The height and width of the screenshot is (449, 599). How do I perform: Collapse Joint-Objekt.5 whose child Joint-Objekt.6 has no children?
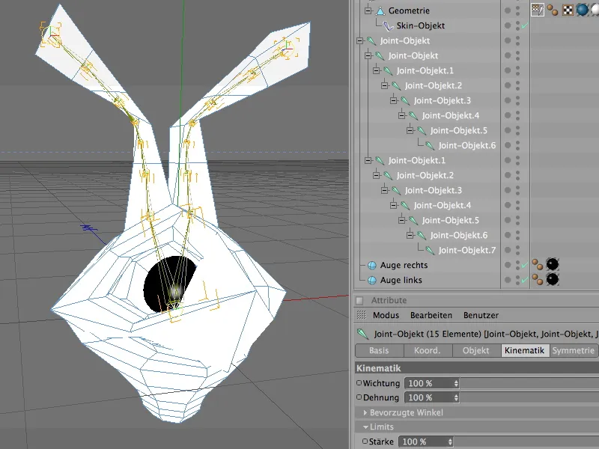pos(410,130)
